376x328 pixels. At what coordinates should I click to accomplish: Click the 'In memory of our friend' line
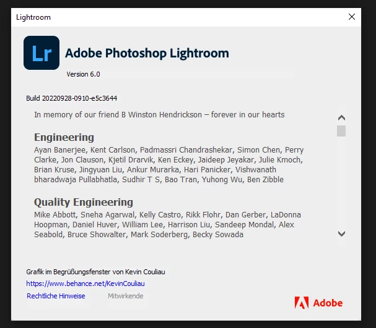pyautogui.click(x=159, y=115)
